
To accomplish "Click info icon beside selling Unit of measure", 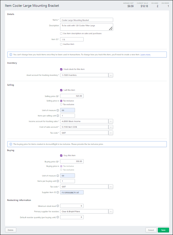I will pyautogui.click(x=58, y=110).
